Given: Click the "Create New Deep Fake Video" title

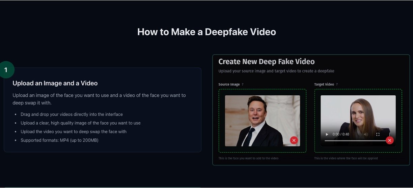Looking at the screenshot, I should [x=266, y=62].
